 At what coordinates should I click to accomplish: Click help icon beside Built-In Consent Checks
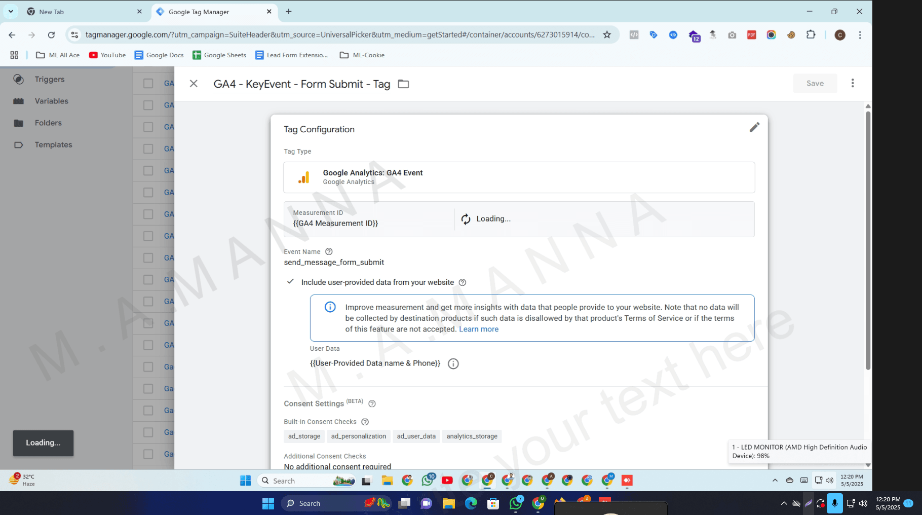[365, 422]
